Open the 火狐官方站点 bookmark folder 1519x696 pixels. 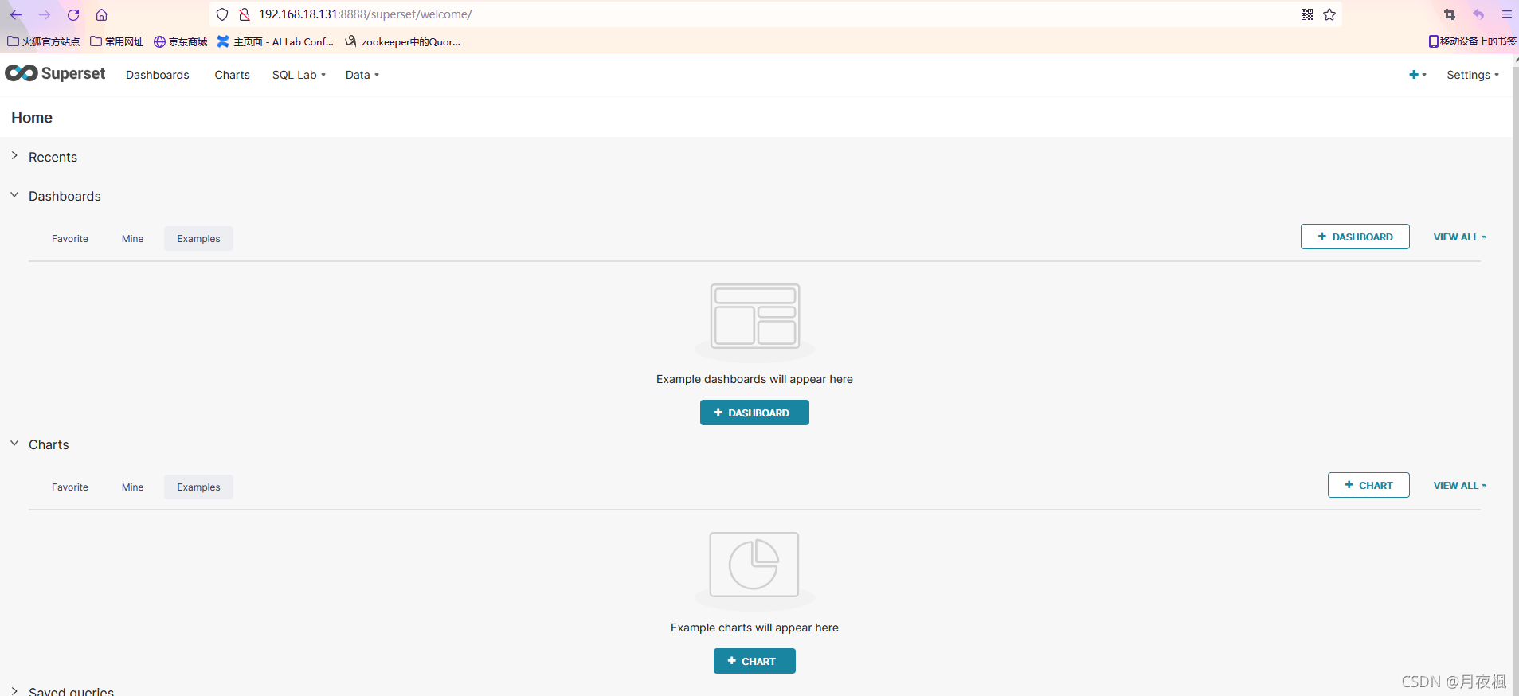[x=44, y=41]
